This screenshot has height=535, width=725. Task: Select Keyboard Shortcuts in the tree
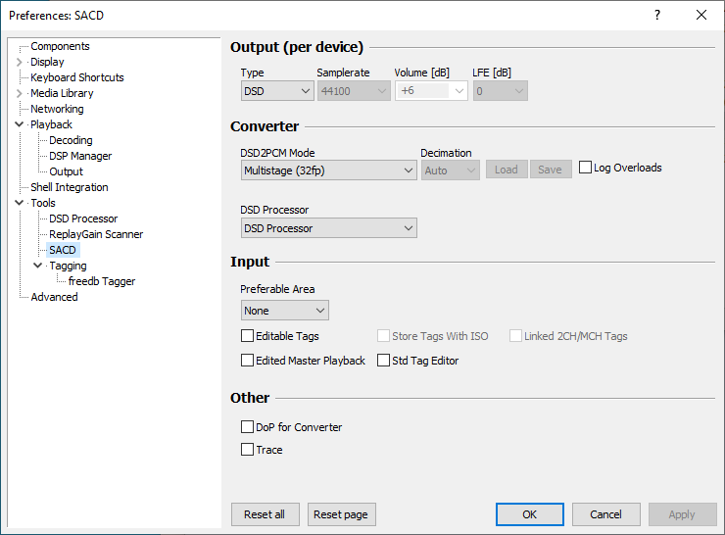tap(77, 77)
